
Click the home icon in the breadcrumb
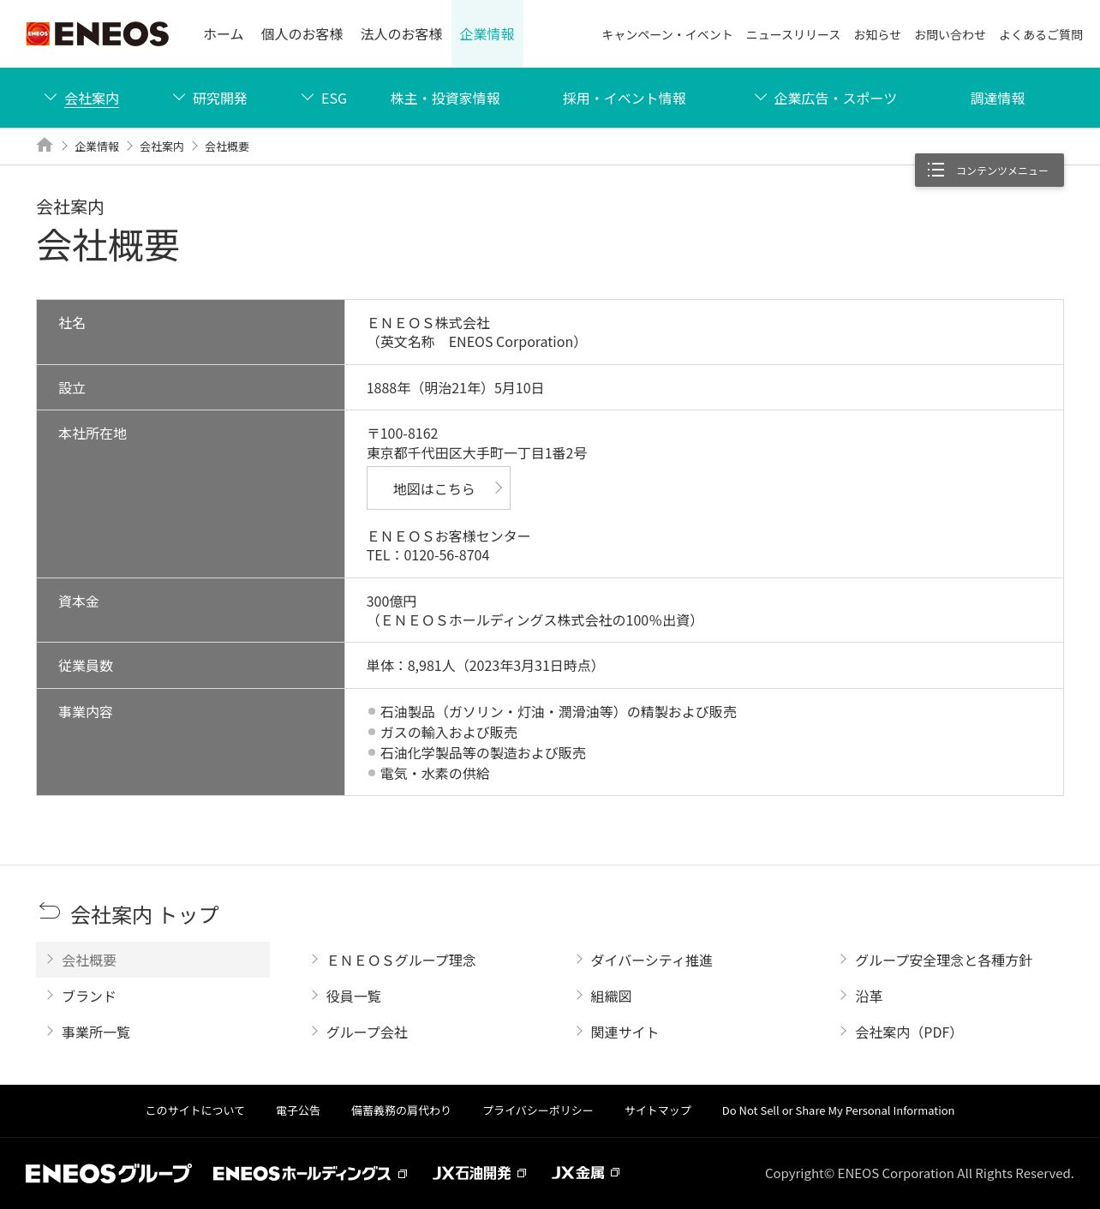pyautogui.click(x=45, y=145)
